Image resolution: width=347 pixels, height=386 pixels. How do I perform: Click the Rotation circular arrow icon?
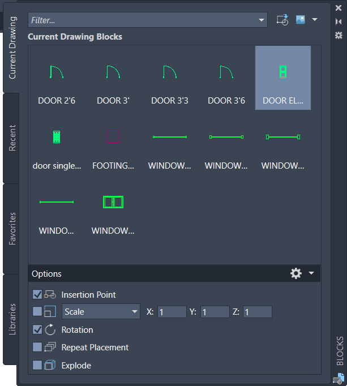click(50, 329)
